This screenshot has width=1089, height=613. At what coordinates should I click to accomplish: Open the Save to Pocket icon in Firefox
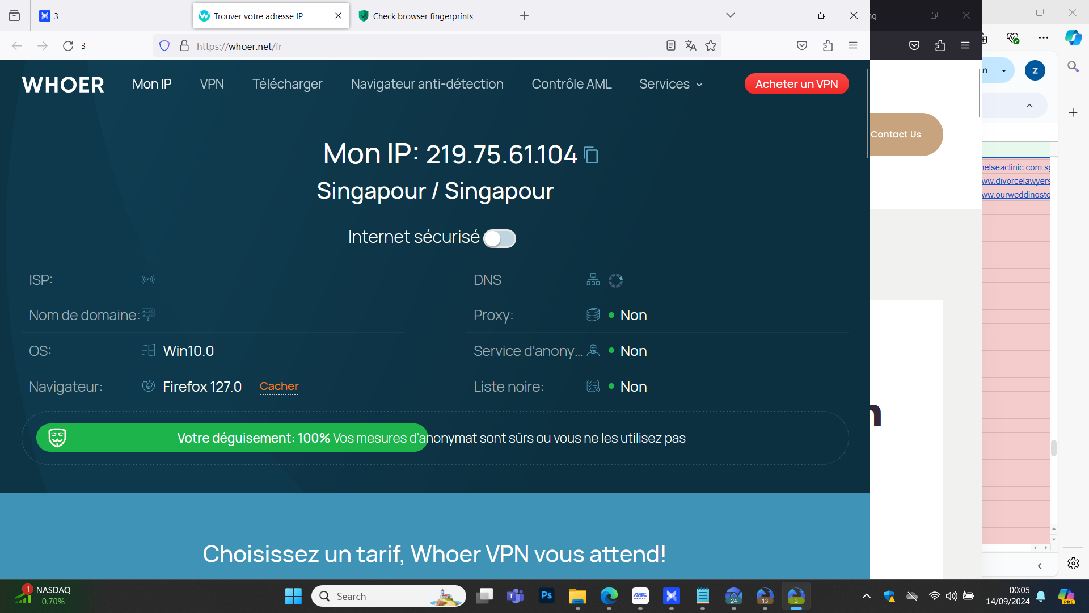pos(802,46)
